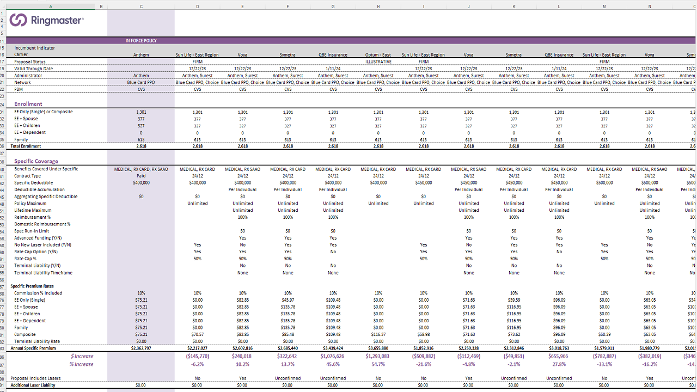Select the Proposal Includes Lasers label

(36, 378)
